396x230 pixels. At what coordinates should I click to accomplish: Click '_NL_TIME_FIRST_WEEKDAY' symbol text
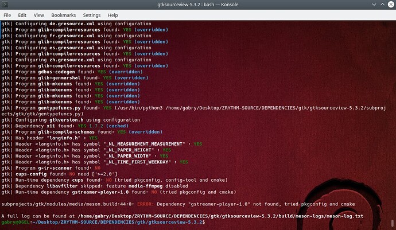click(x=137, y=162)
